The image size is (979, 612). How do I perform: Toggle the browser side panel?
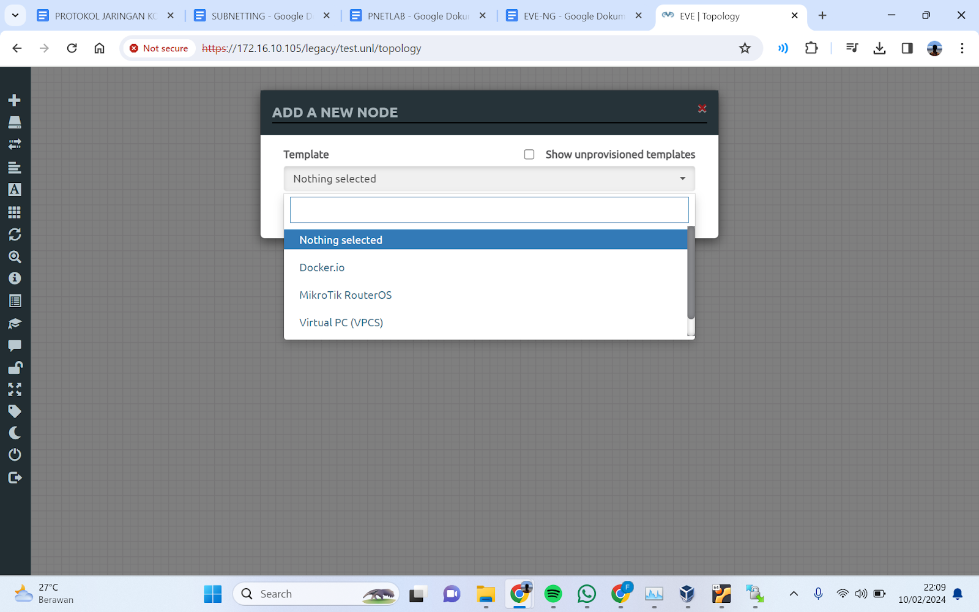coord(907,48)
